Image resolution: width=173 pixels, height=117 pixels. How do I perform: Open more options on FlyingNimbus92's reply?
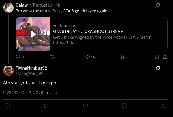[165, 68]
